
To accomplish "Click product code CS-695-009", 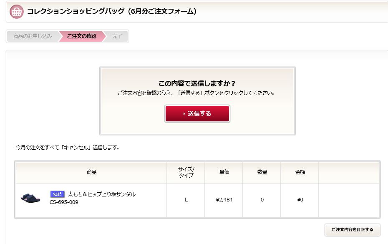I will (x=64, y=202).
